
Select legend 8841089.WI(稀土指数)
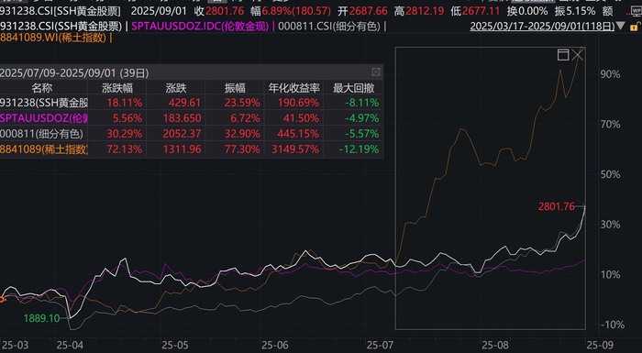[53, 39]
